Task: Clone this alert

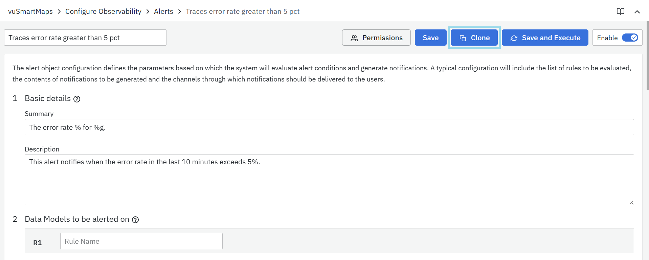Action: pyautogui.click(x=474, y=38)
